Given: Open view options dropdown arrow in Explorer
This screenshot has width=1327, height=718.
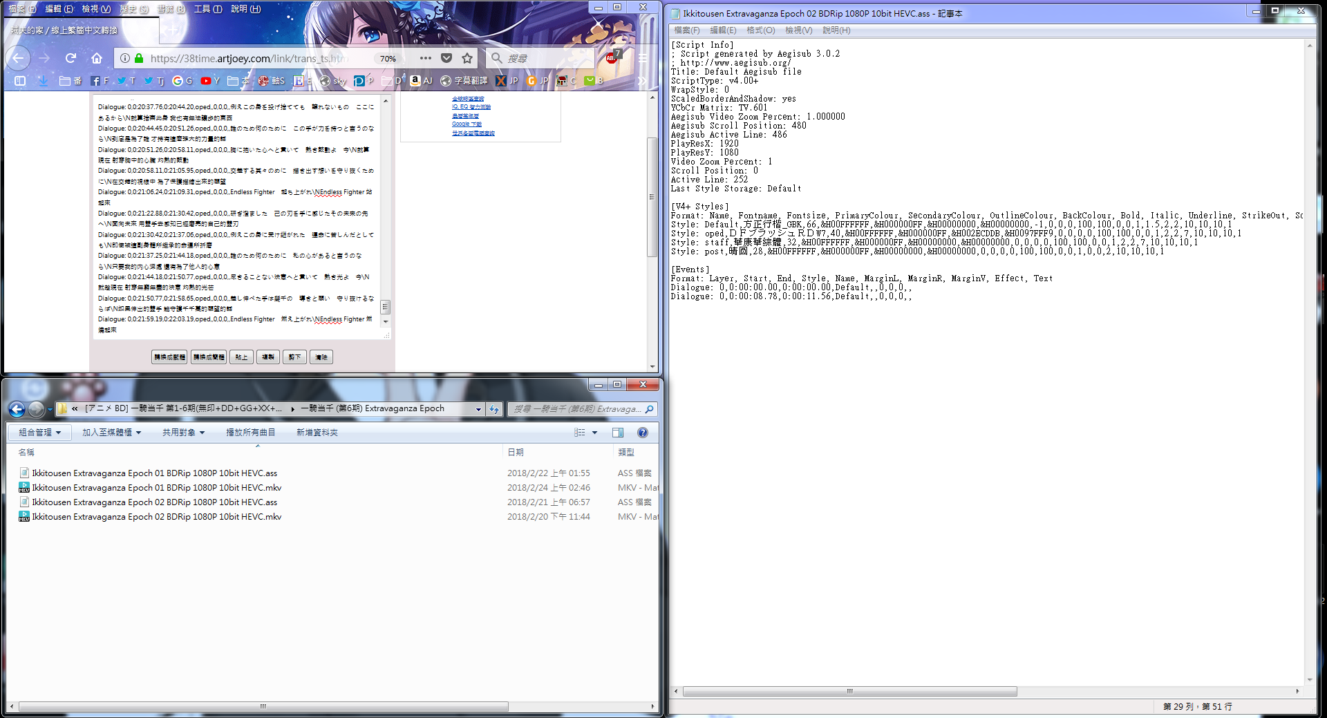Looking at the screenshot, I should 594,433.
